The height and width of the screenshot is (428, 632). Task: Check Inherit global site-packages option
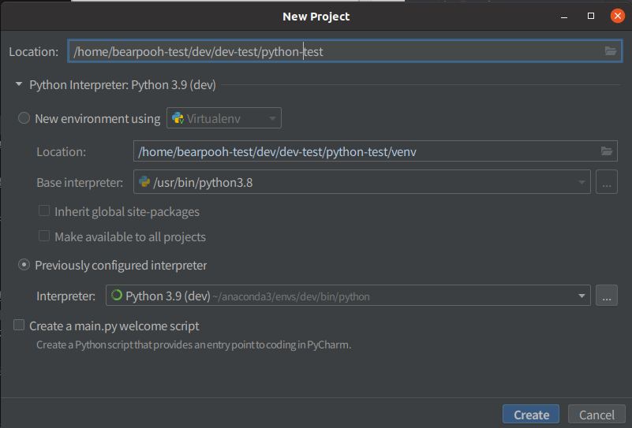coord(44,211)
